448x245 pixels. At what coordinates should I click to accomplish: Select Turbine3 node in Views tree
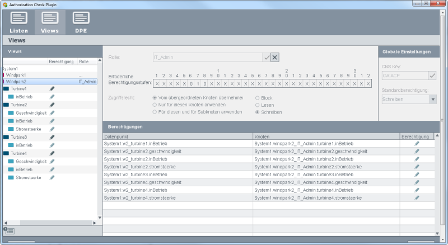18,137
